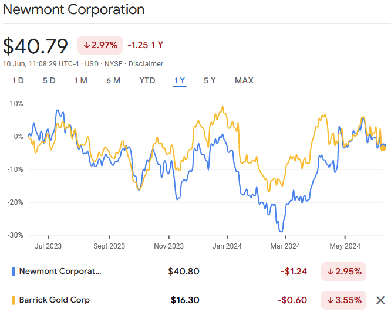This screenshot has height=312, width=391.
Task: Click the yellow end-point marker on chart
Action: click(x=383, y=148)
